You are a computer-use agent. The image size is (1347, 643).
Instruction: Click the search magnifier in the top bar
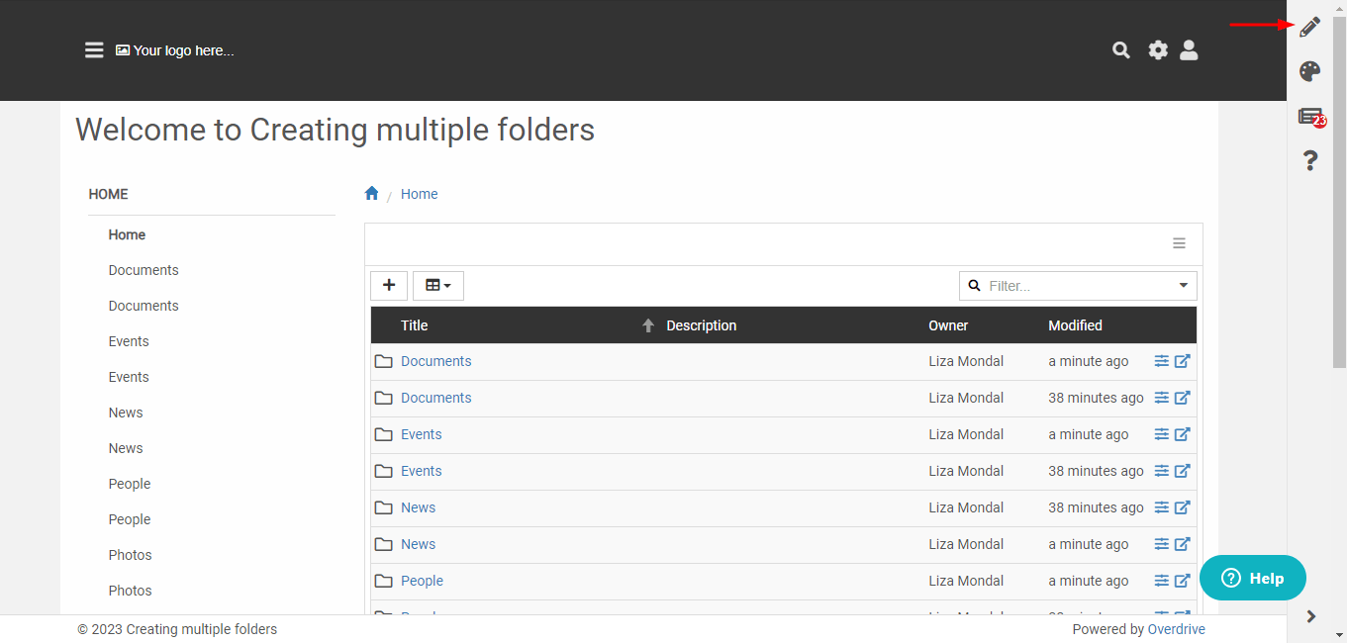click(x=1120, y=49)
